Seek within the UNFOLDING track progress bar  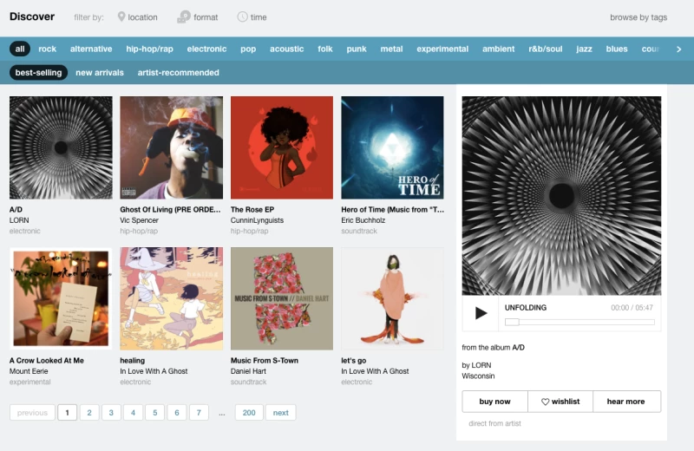click(x=579, y=322)
